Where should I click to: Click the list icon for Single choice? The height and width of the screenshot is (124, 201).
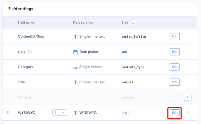pyautogui.click(x=75, y=67)
